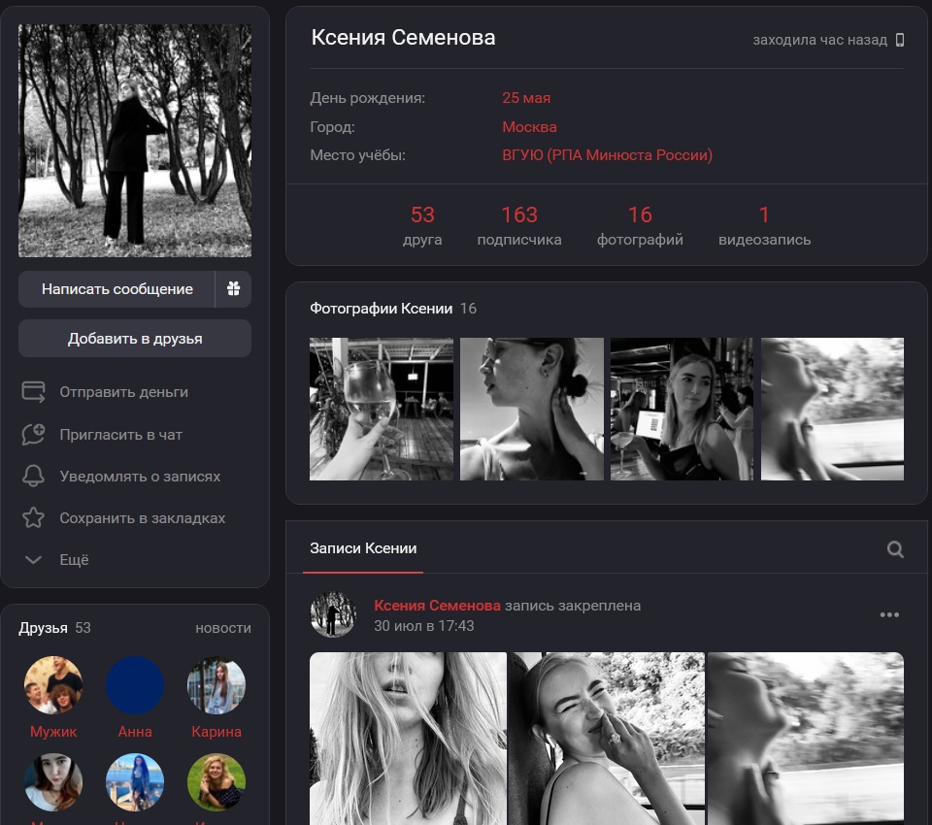Open post photo of laughing woman with ring
932x825 pixels.
pyautogui.click(x=607, y=739)
